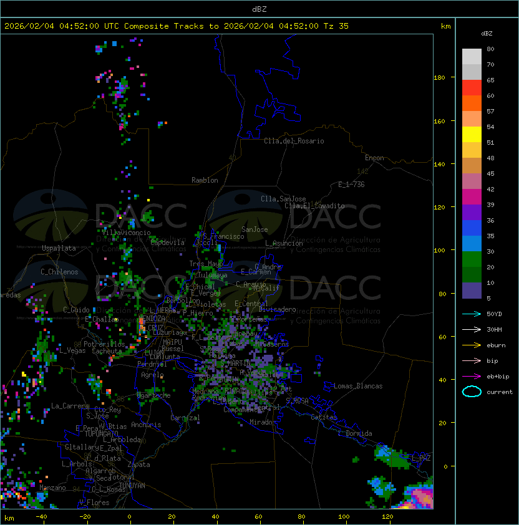Click the cyan 50YD track arrow

(x=472, y=314)
